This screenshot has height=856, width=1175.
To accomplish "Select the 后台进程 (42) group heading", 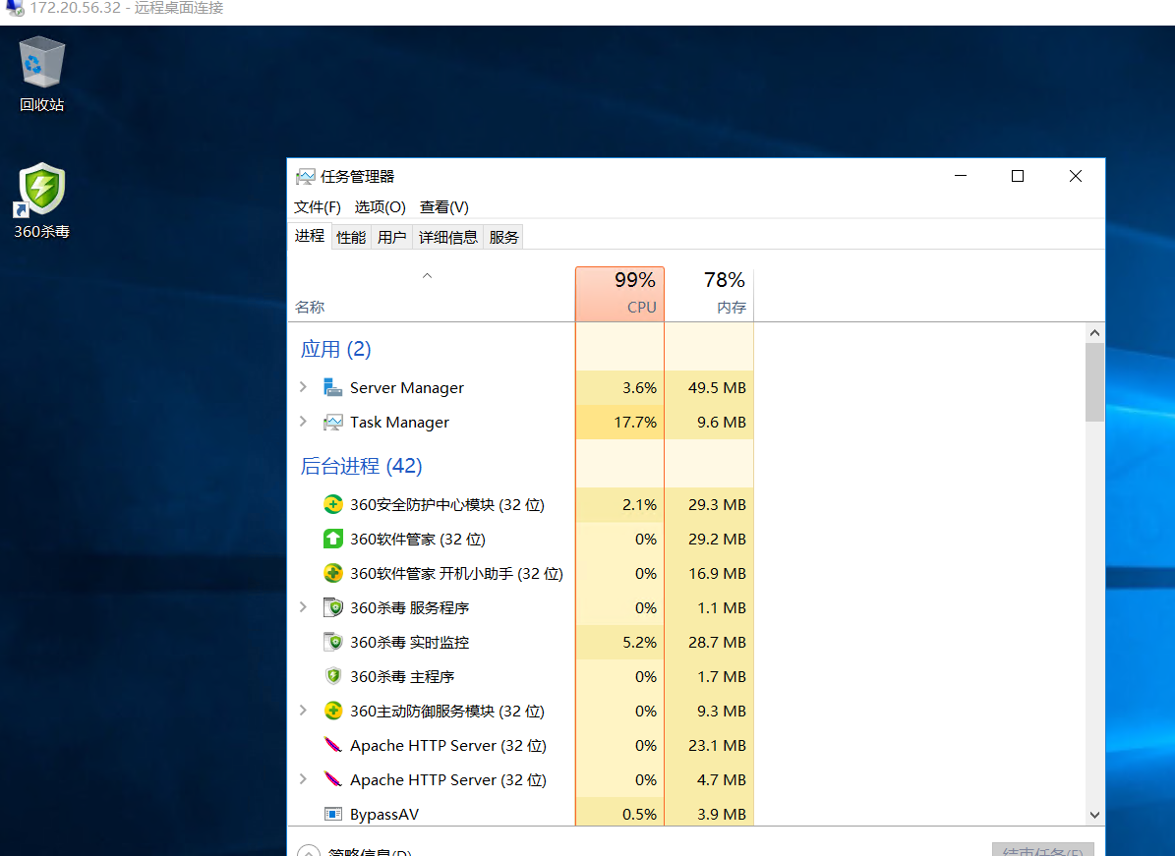I will 361,466.
